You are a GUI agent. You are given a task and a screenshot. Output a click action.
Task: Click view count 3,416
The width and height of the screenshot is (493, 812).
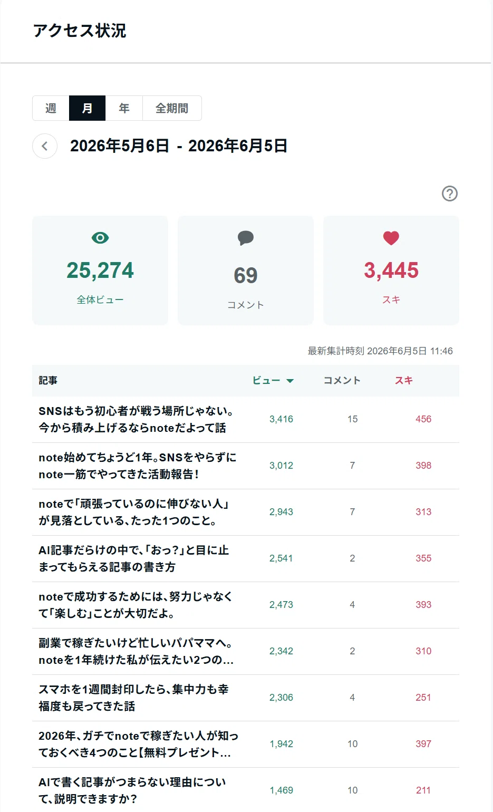coord(281,419)
